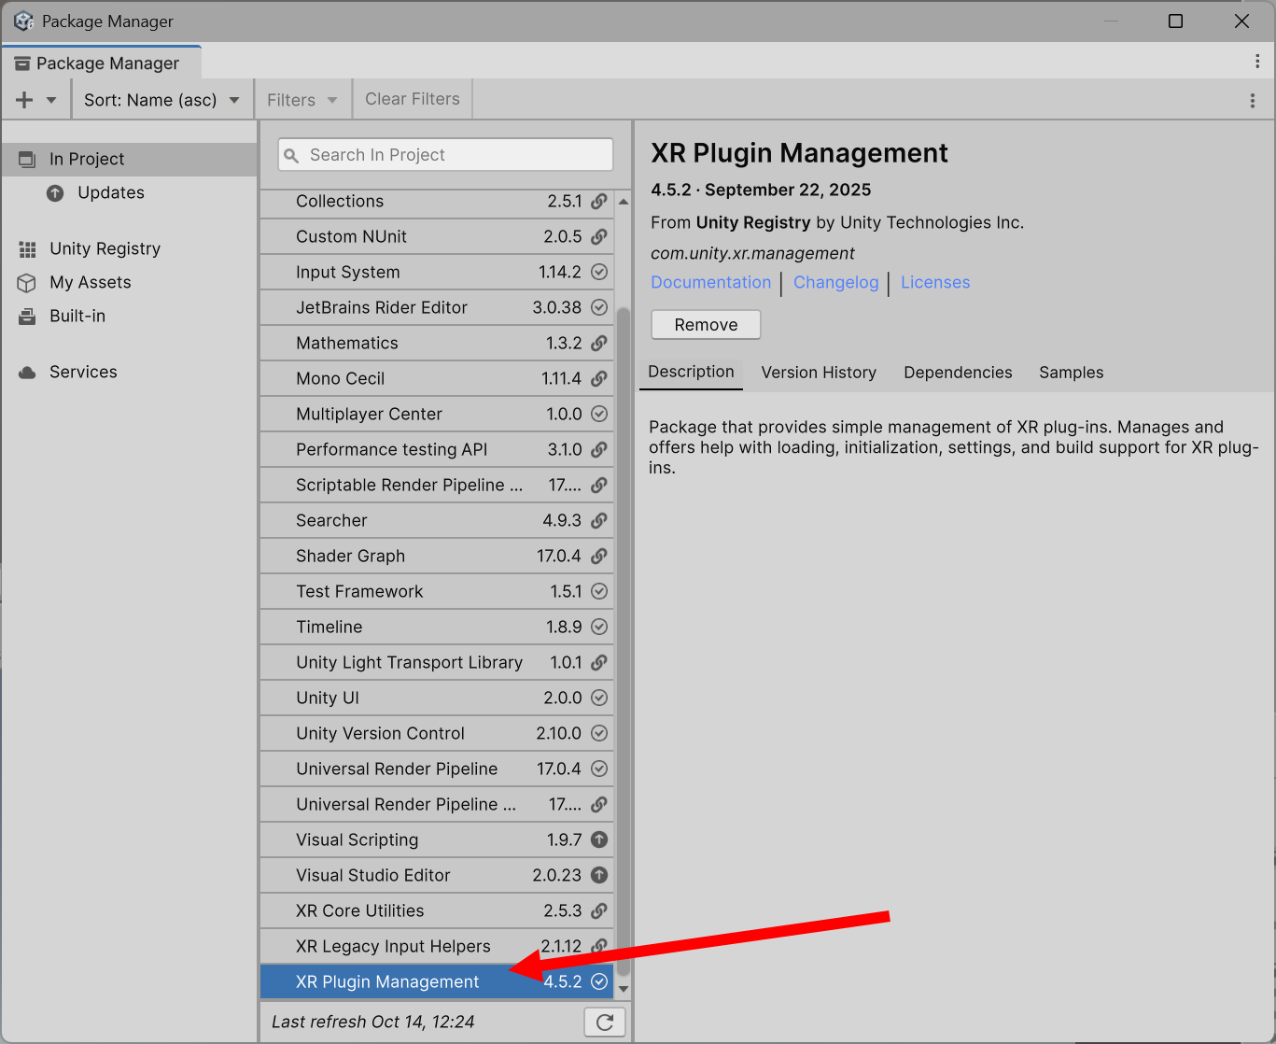Image resolution: width=1276 pixels, height=1044 pixels.
Task: Select the Mono Cecil package
Action: point(437,378)
